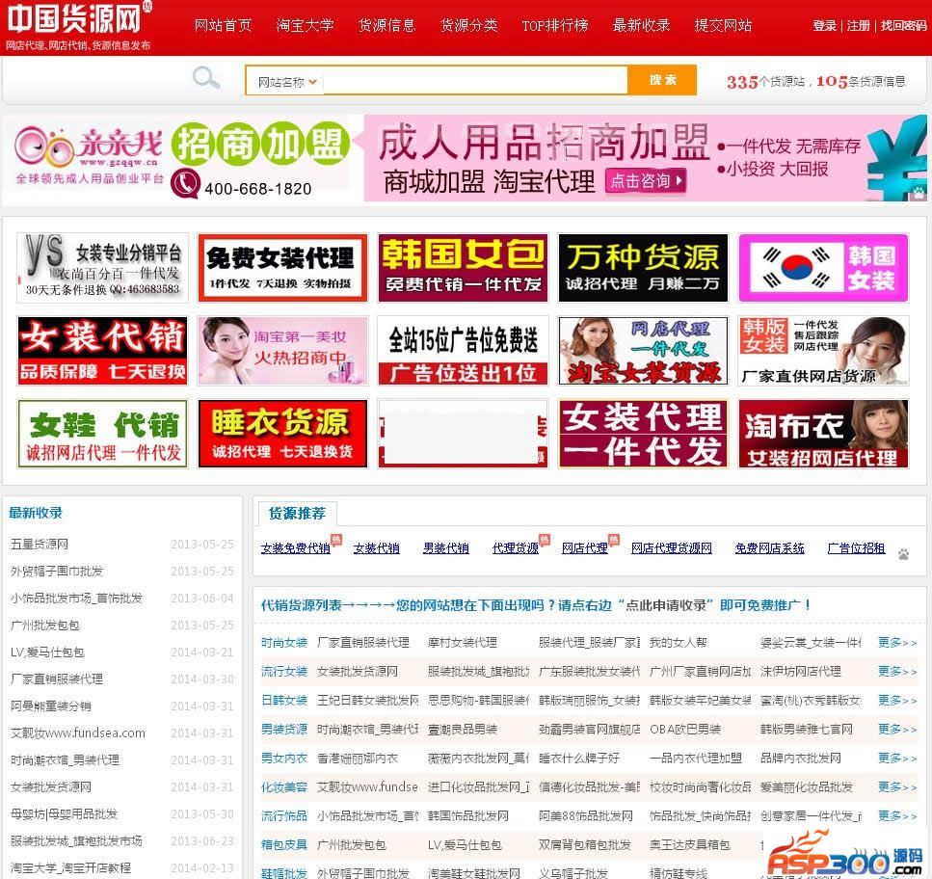
Task: Open 货源信息 in the top navigation
Action: click(x=386, y=26)
